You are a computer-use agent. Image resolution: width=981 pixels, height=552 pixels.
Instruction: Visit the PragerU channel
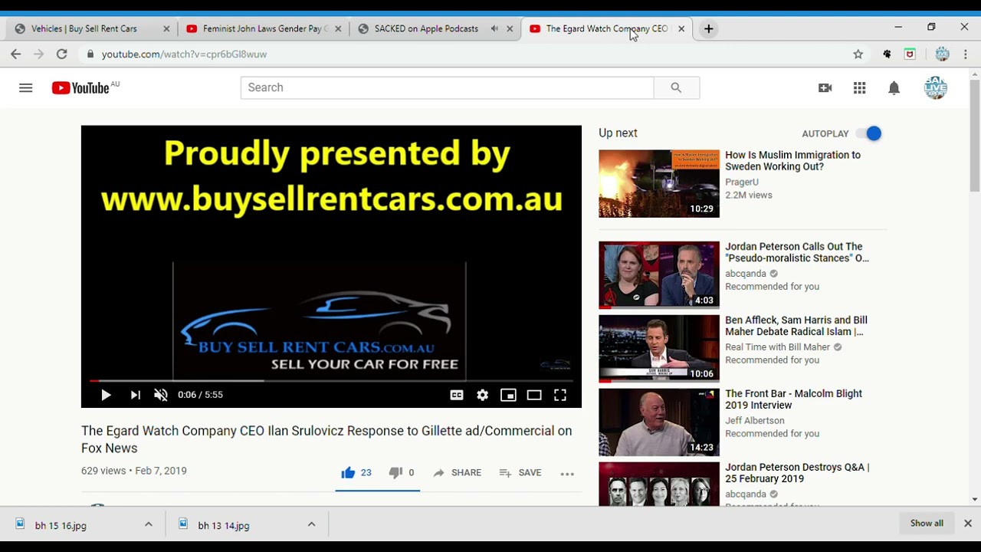742,182
